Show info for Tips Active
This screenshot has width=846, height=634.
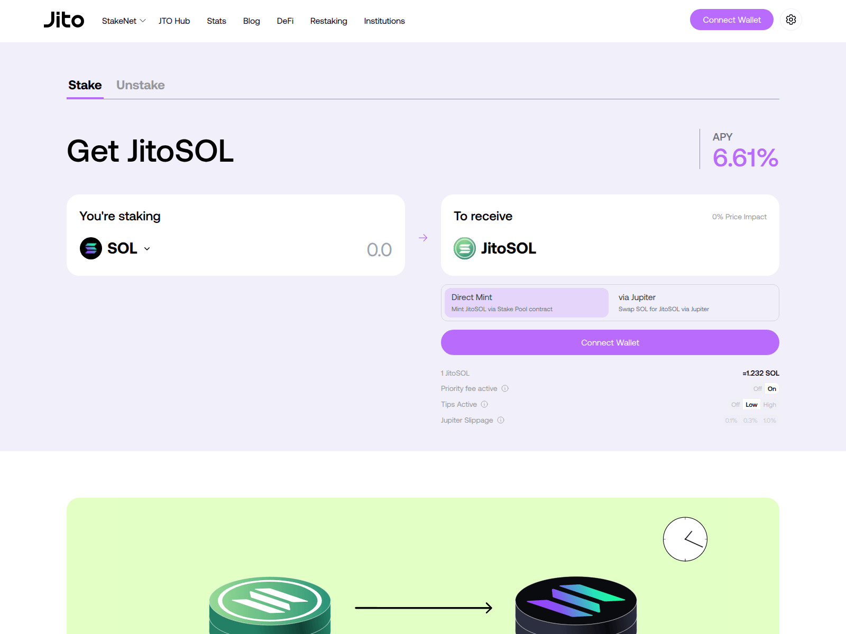click(484, 404)
